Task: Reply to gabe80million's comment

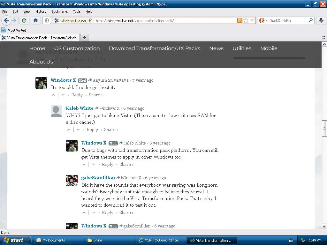Action: tap(108, 213)
